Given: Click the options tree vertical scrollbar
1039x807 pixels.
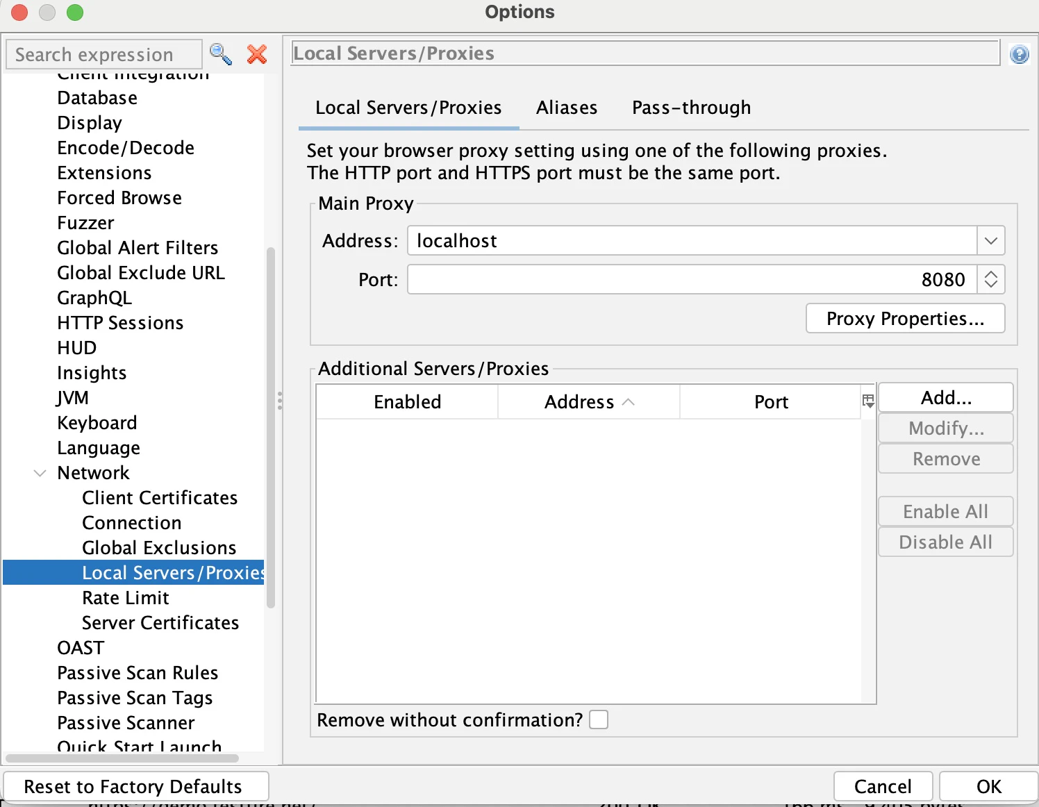Looking at the screenshot, I should (x=271, y=427).
